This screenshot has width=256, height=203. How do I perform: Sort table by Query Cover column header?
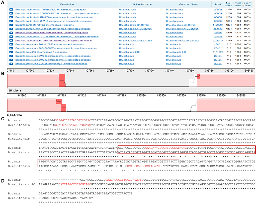tap(247, 4)
